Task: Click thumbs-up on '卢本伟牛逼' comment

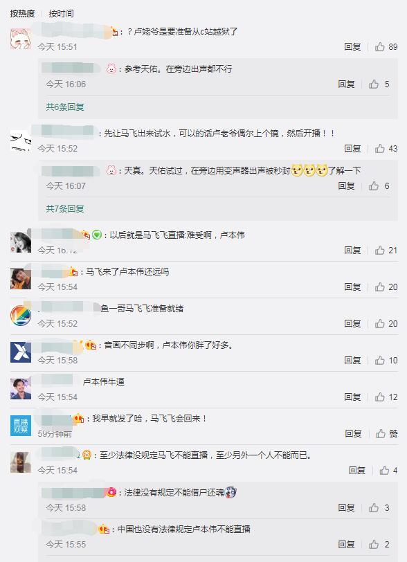Action: [x=380, y=397]
